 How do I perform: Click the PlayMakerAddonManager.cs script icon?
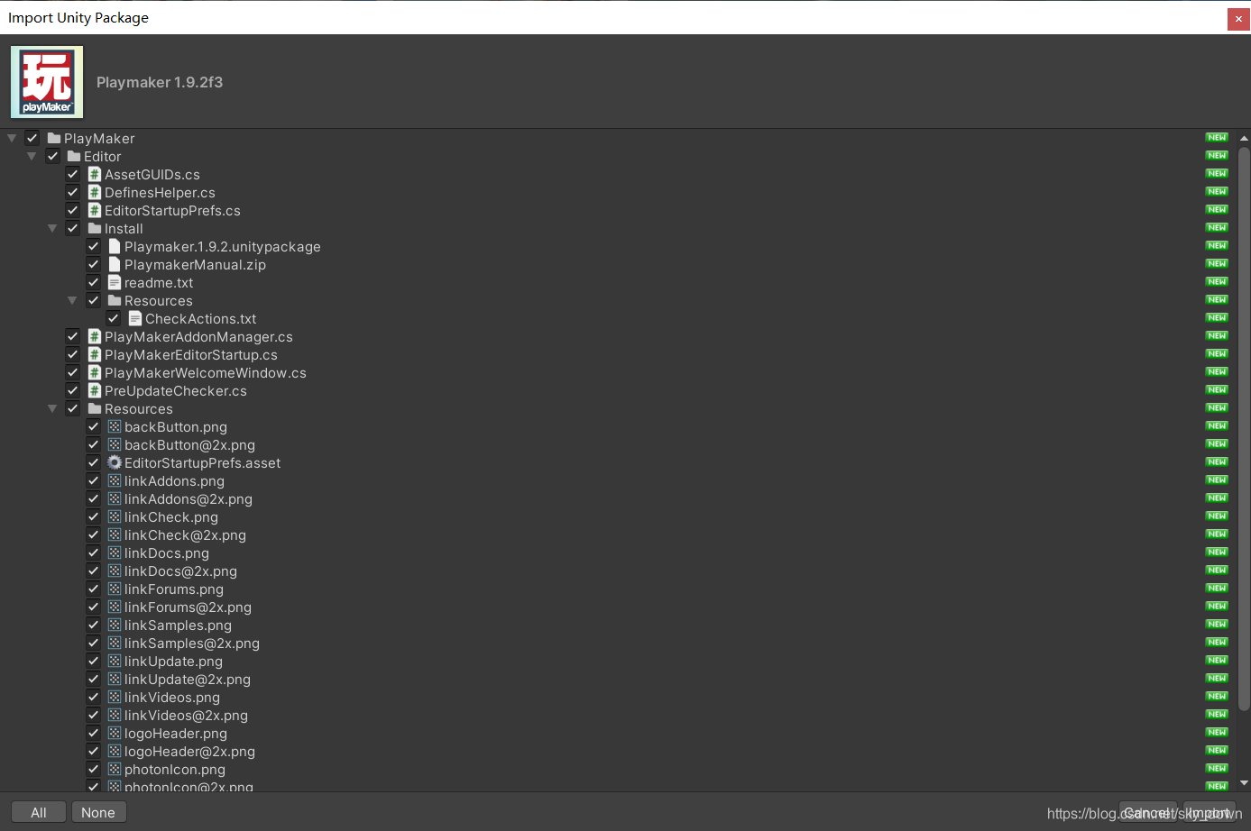[x=94, y=336]
